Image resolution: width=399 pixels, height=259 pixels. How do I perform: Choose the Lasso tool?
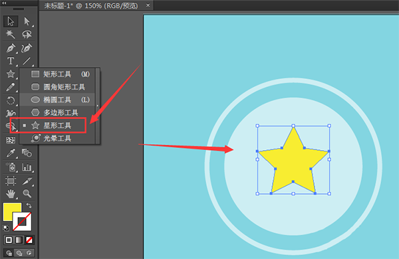tap(27, 35)
